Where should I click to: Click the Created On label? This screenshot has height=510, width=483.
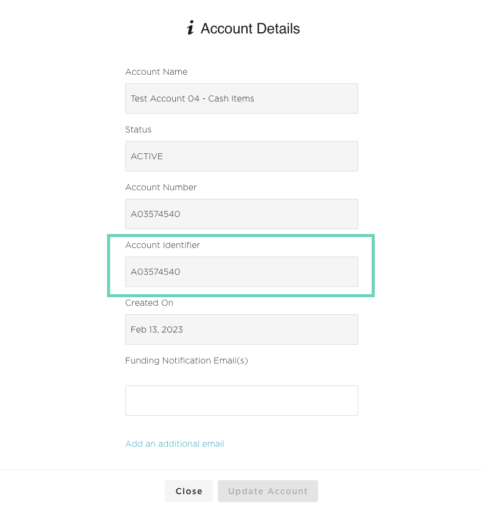(x=149, y=303)
